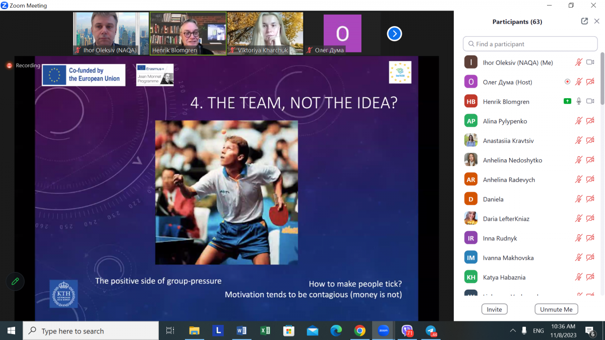
Task: Click the Unmute Me button
Action: tap(556, 309)
